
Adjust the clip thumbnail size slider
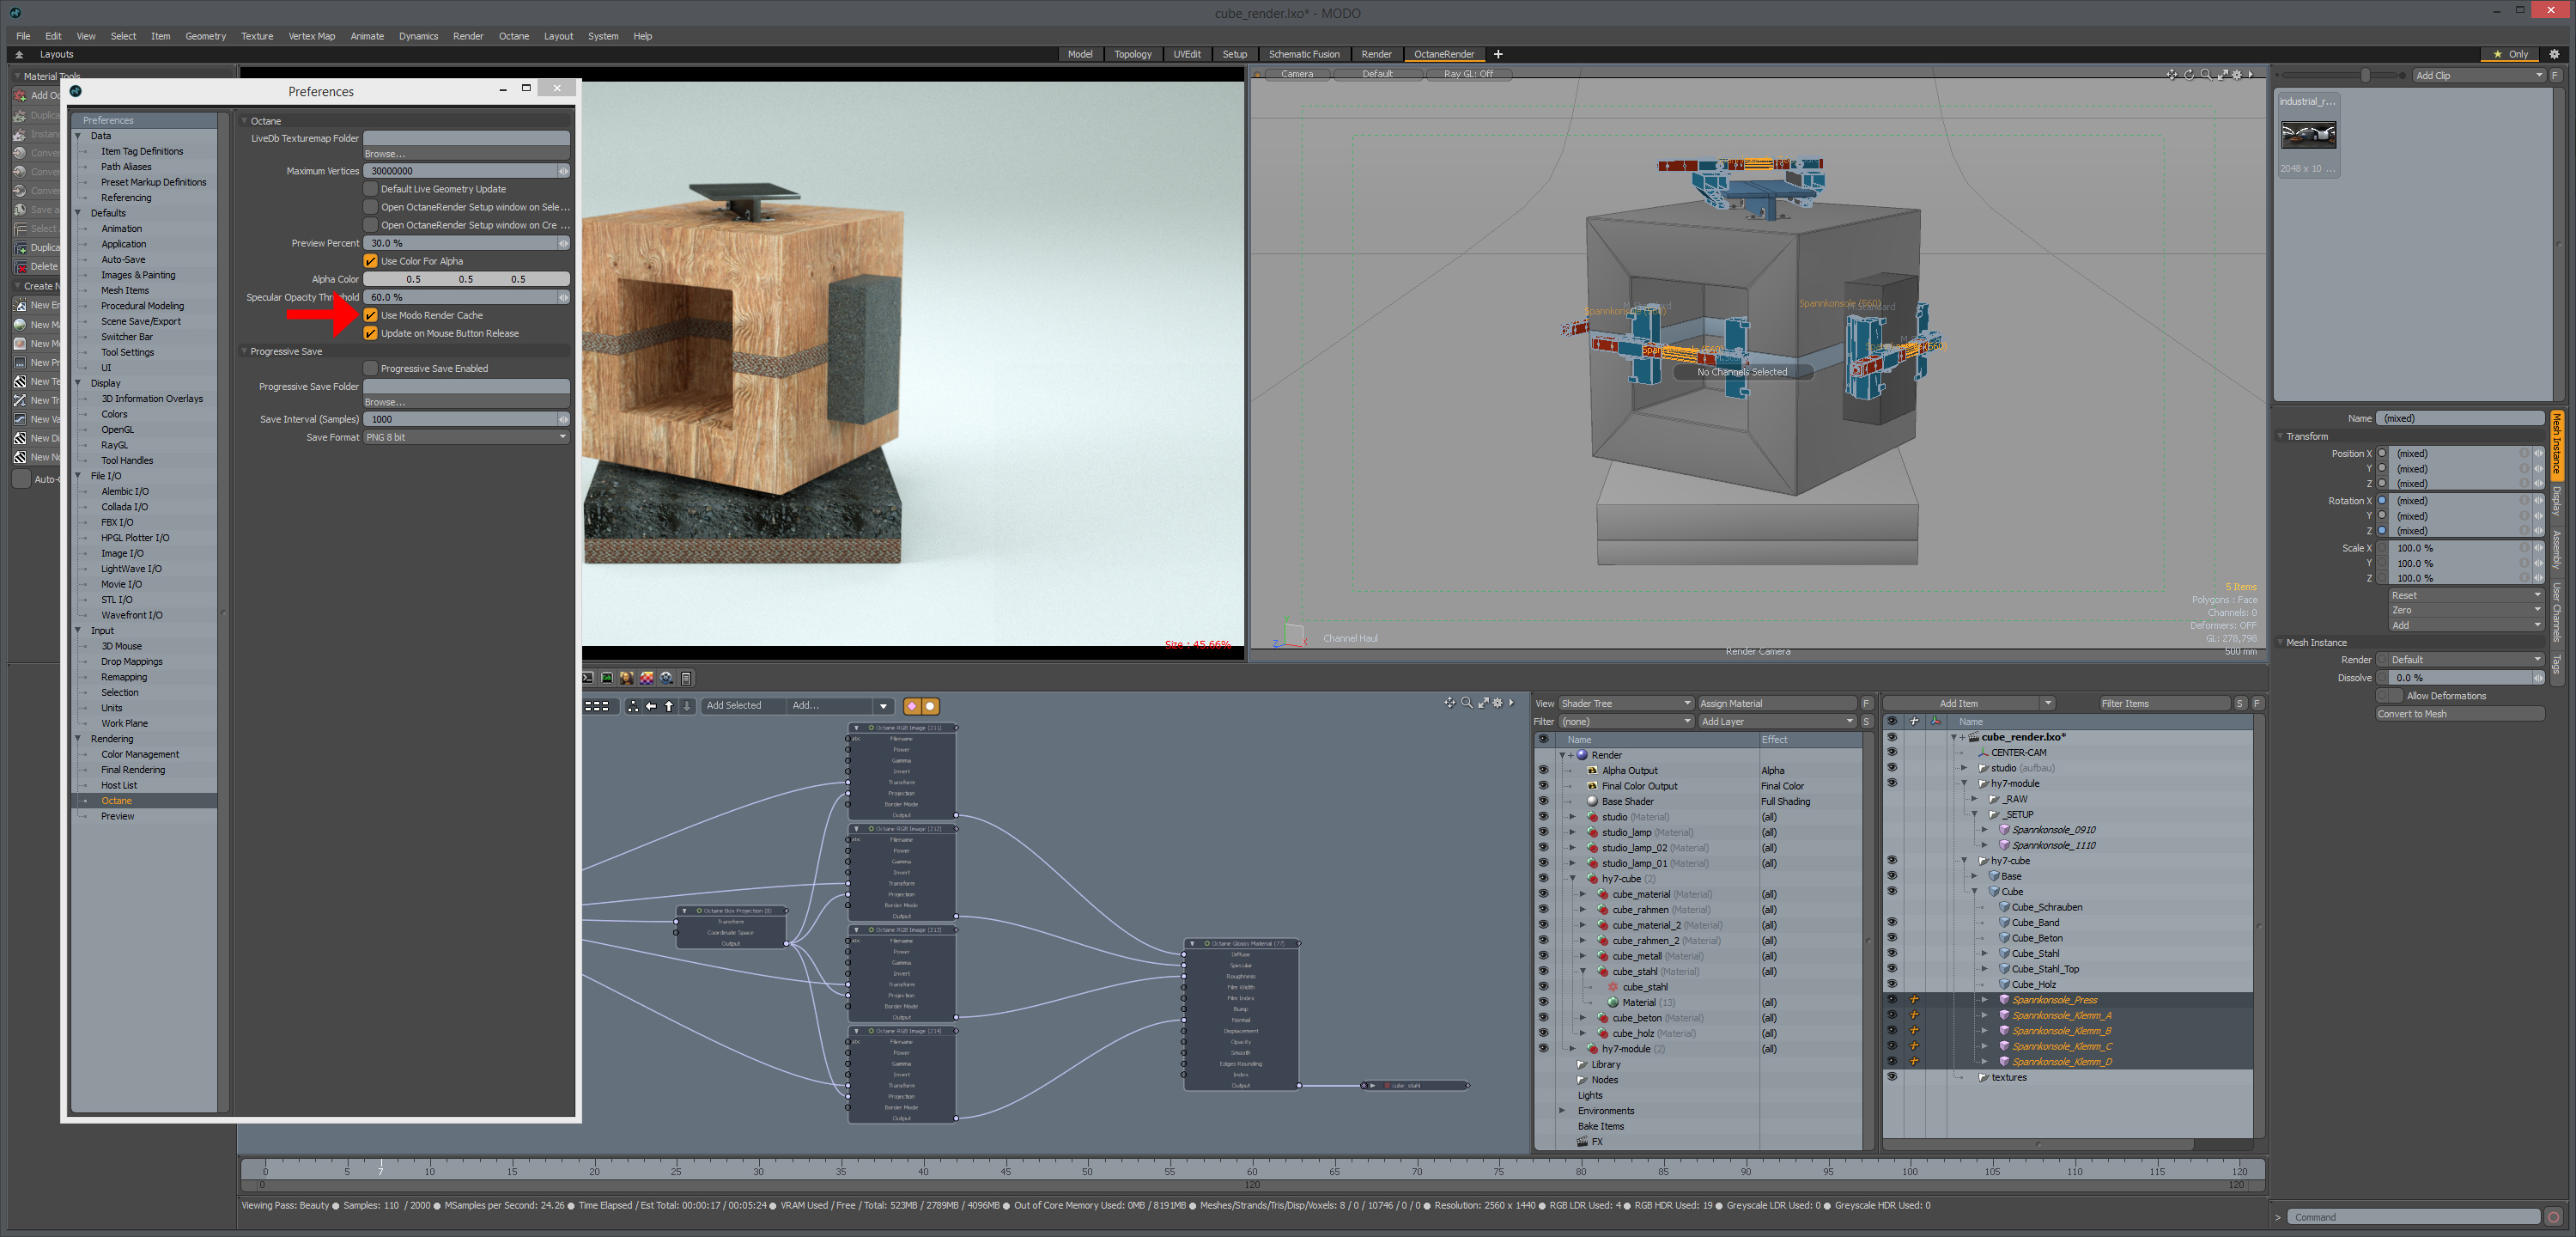pyautogui.click(x=2364, y=75)
